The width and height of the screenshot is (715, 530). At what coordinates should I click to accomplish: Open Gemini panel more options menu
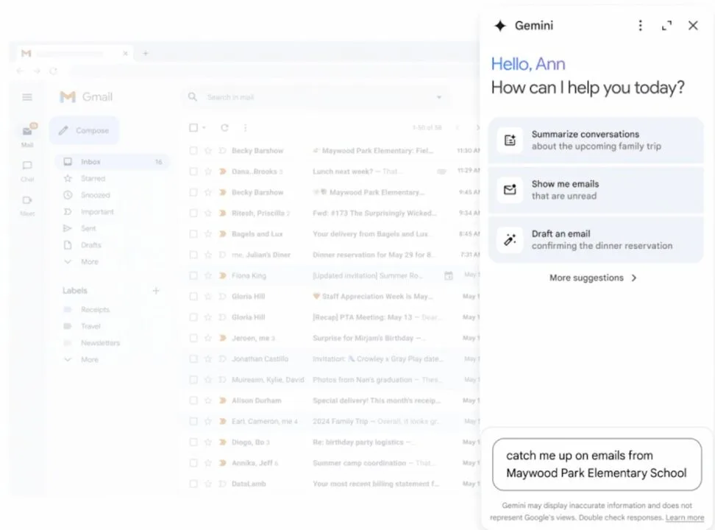tap(640, 26)
